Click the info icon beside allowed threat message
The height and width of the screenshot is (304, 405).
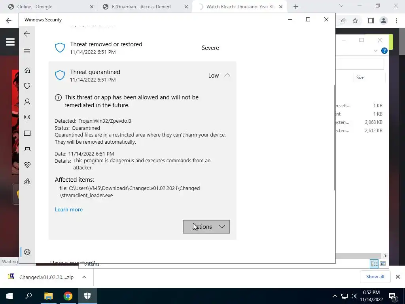pyautogui.click(x=59, y=97)
